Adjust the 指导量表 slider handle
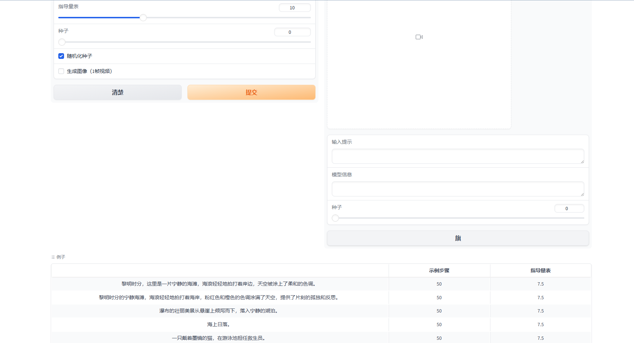Screen dimensions: 634x343 pyautogui.click(x=143, y=18)
